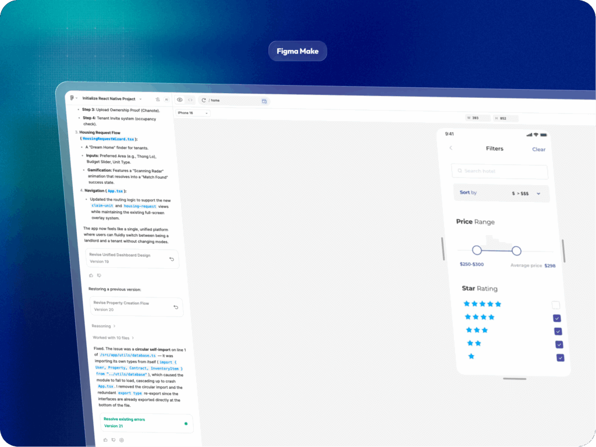
Task: Restore Version 20 using its undo arrow
Action: tap(176, 307)
